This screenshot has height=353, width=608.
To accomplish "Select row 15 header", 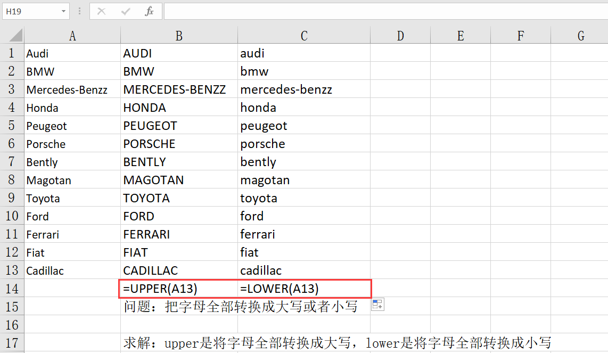I will pos(12,307).
